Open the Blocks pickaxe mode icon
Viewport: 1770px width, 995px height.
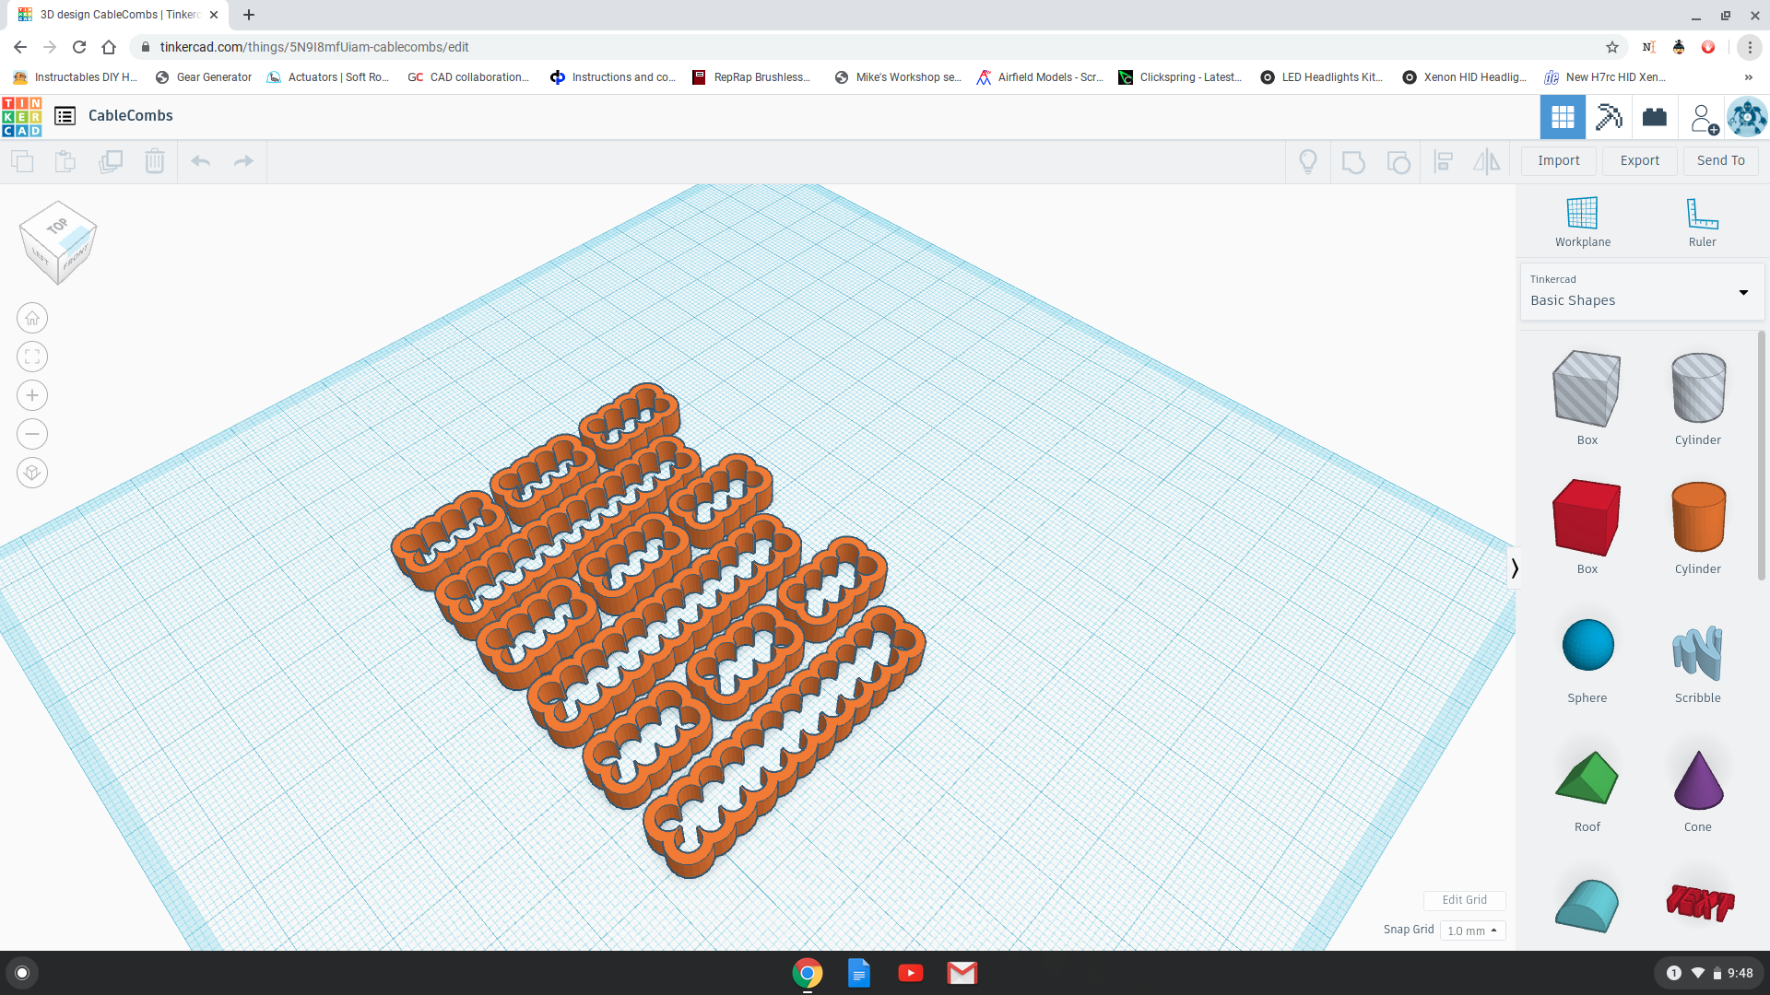1609,117
